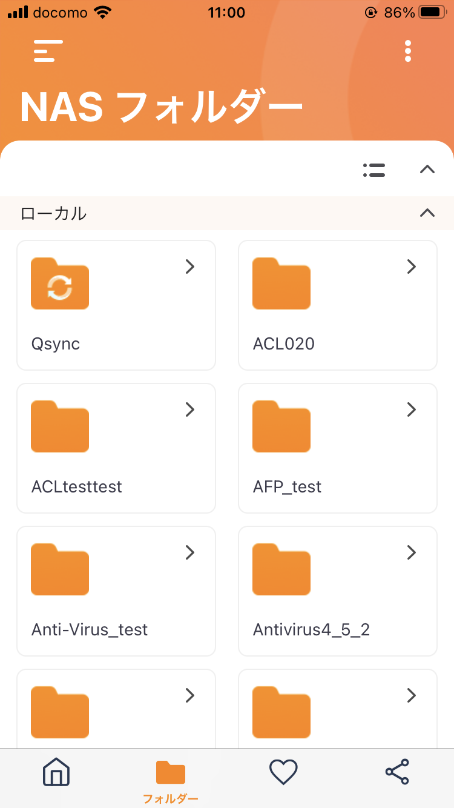Open the Share tab icon
This screenshot has width=454, height=808.
(397, 772)
